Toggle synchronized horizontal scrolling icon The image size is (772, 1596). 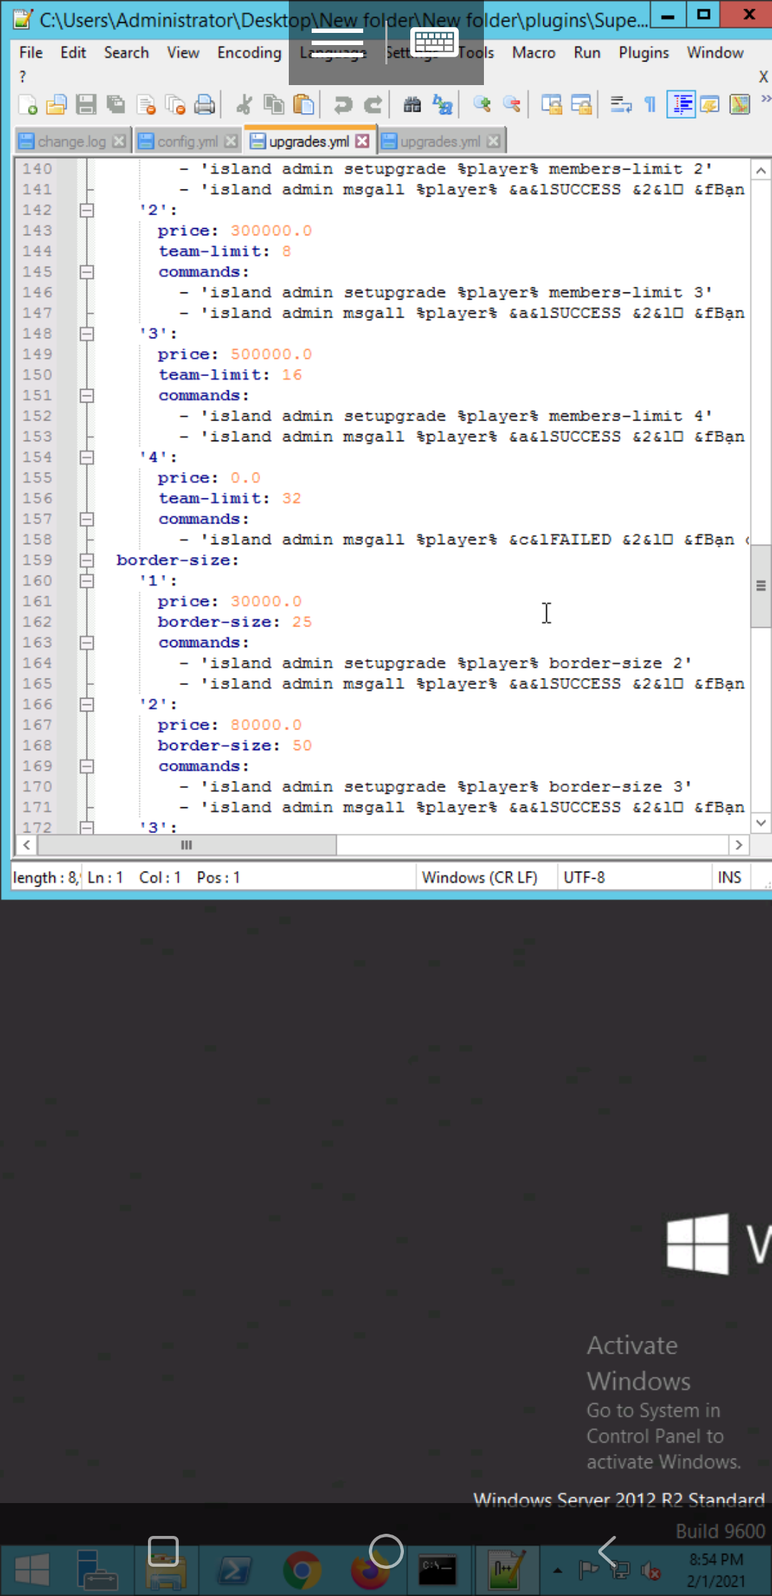(x=581, y=105)
